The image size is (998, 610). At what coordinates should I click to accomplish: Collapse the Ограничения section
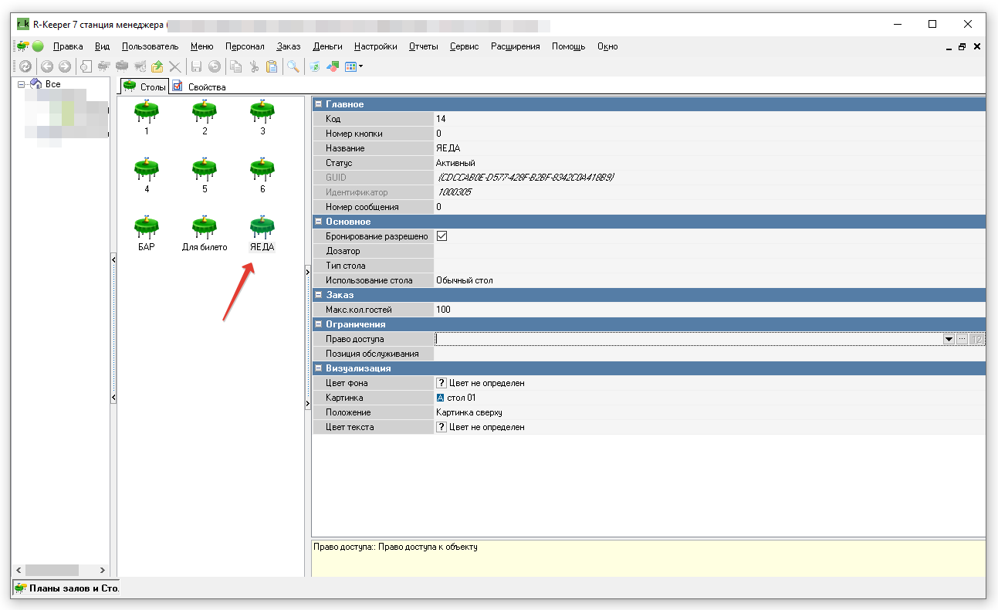click(x=319, y=324)
